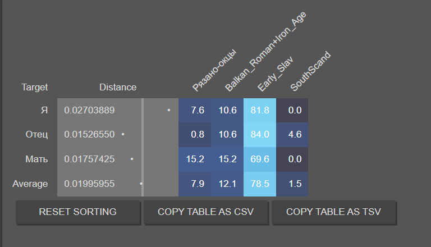The image size is (431, 247).
Task: Click the RESET SORTING button
Action: tap(77, 212)
